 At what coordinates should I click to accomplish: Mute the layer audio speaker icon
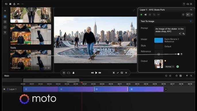pyautogui.click(x=146, y=15)
